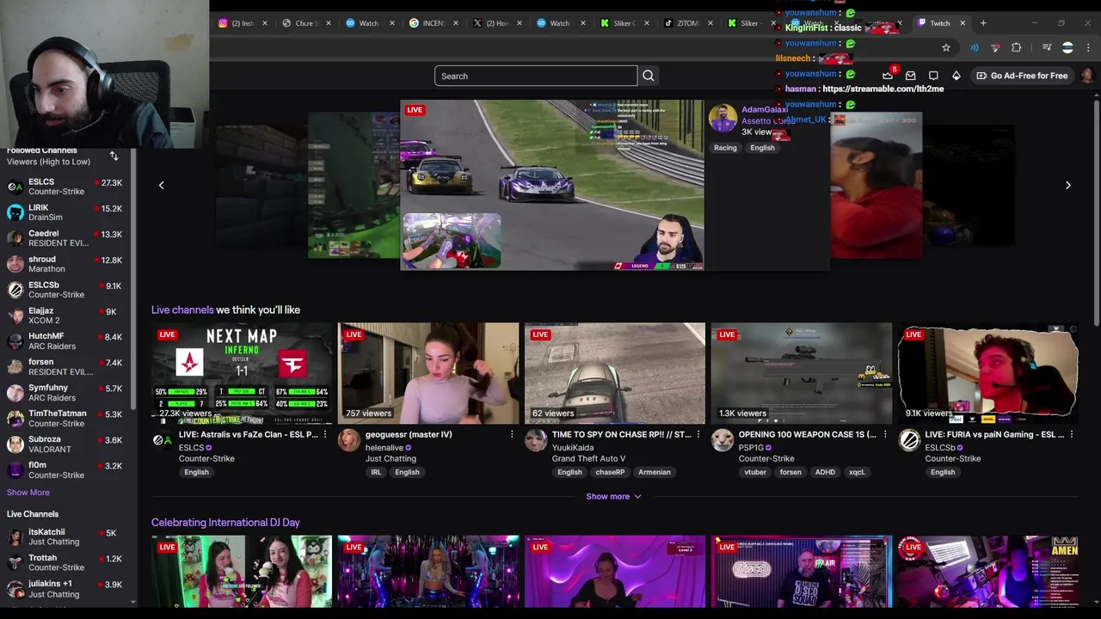1101x619 pixels.
Task: Open the browser media control icon
Action: click(1047, 47)
